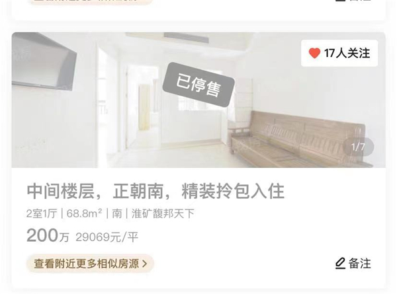The image size is (397, 294).
Task: Tap the partially visible button of previous listing
Action: pyautogui.click(x=90, y=1)
